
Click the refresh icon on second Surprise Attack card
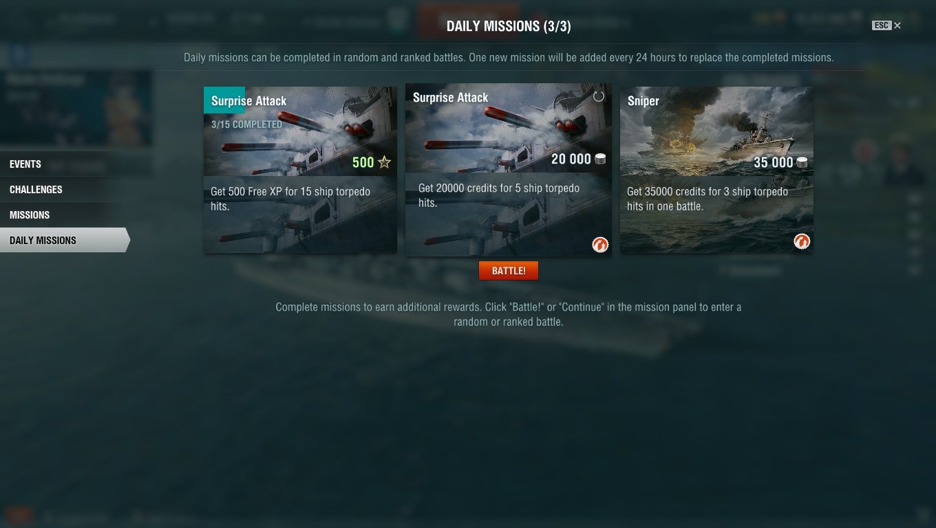[599, 97]
